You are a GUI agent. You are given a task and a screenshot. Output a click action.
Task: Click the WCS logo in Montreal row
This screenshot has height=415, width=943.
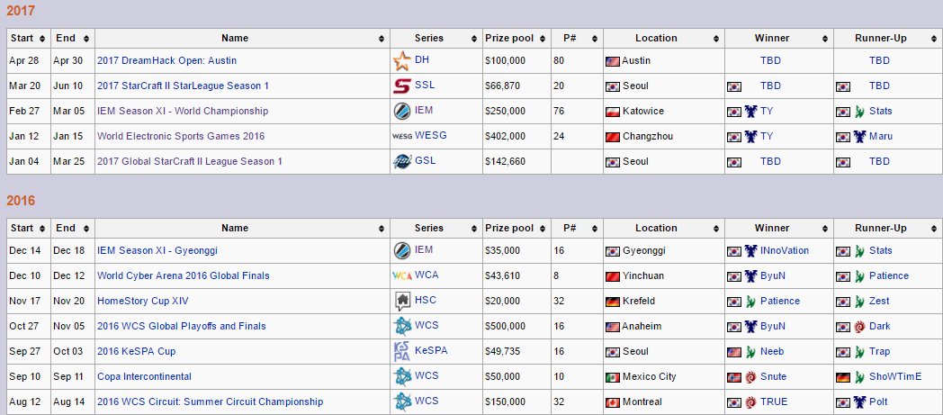point(401,401)
